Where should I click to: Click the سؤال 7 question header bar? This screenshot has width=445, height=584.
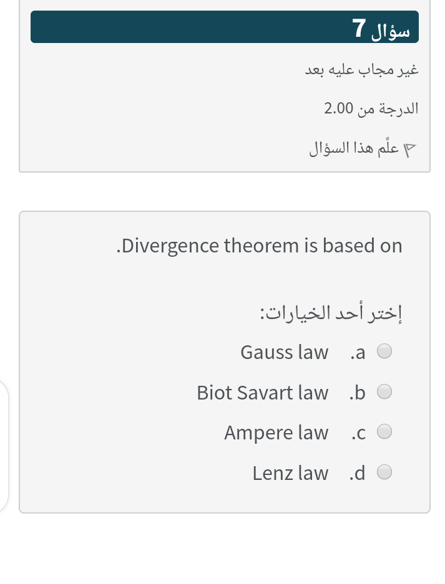point(224,27)
